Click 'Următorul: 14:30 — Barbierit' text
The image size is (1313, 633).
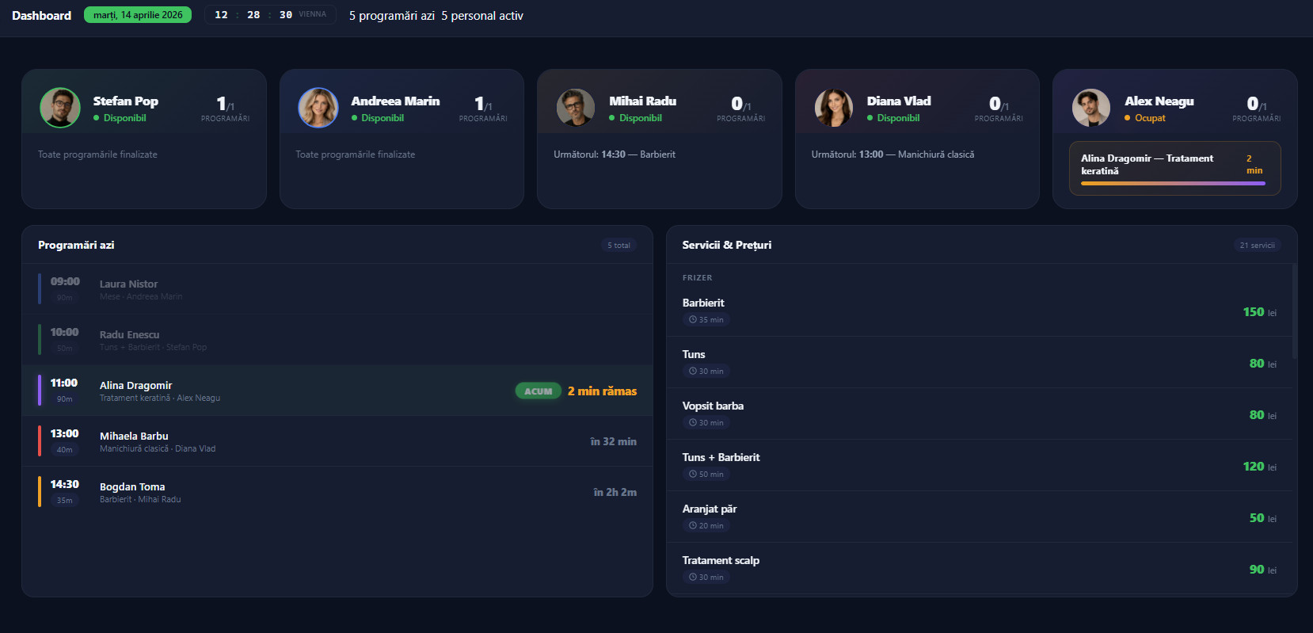(615, 154)
